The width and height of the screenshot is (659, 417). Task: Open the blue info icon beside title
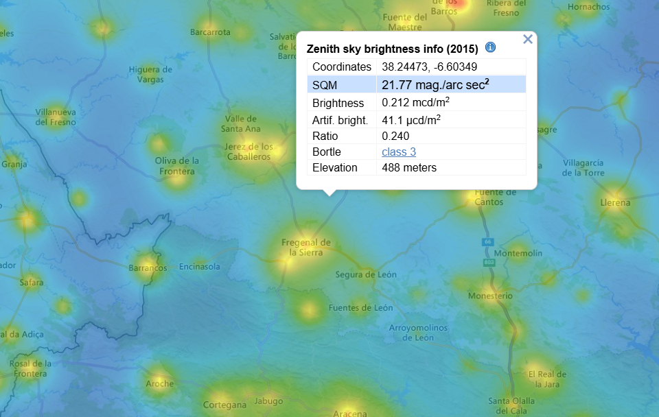[x=490, y=47]
